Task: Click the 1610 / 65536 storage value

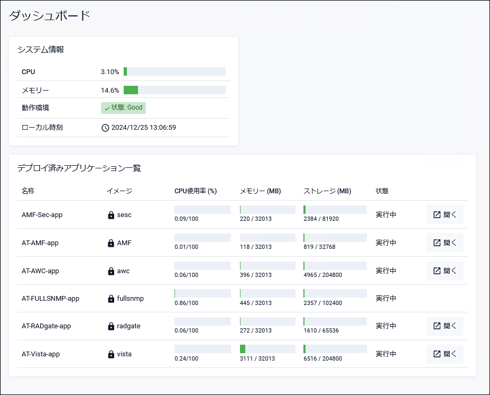Action: [x=321, y=330]
